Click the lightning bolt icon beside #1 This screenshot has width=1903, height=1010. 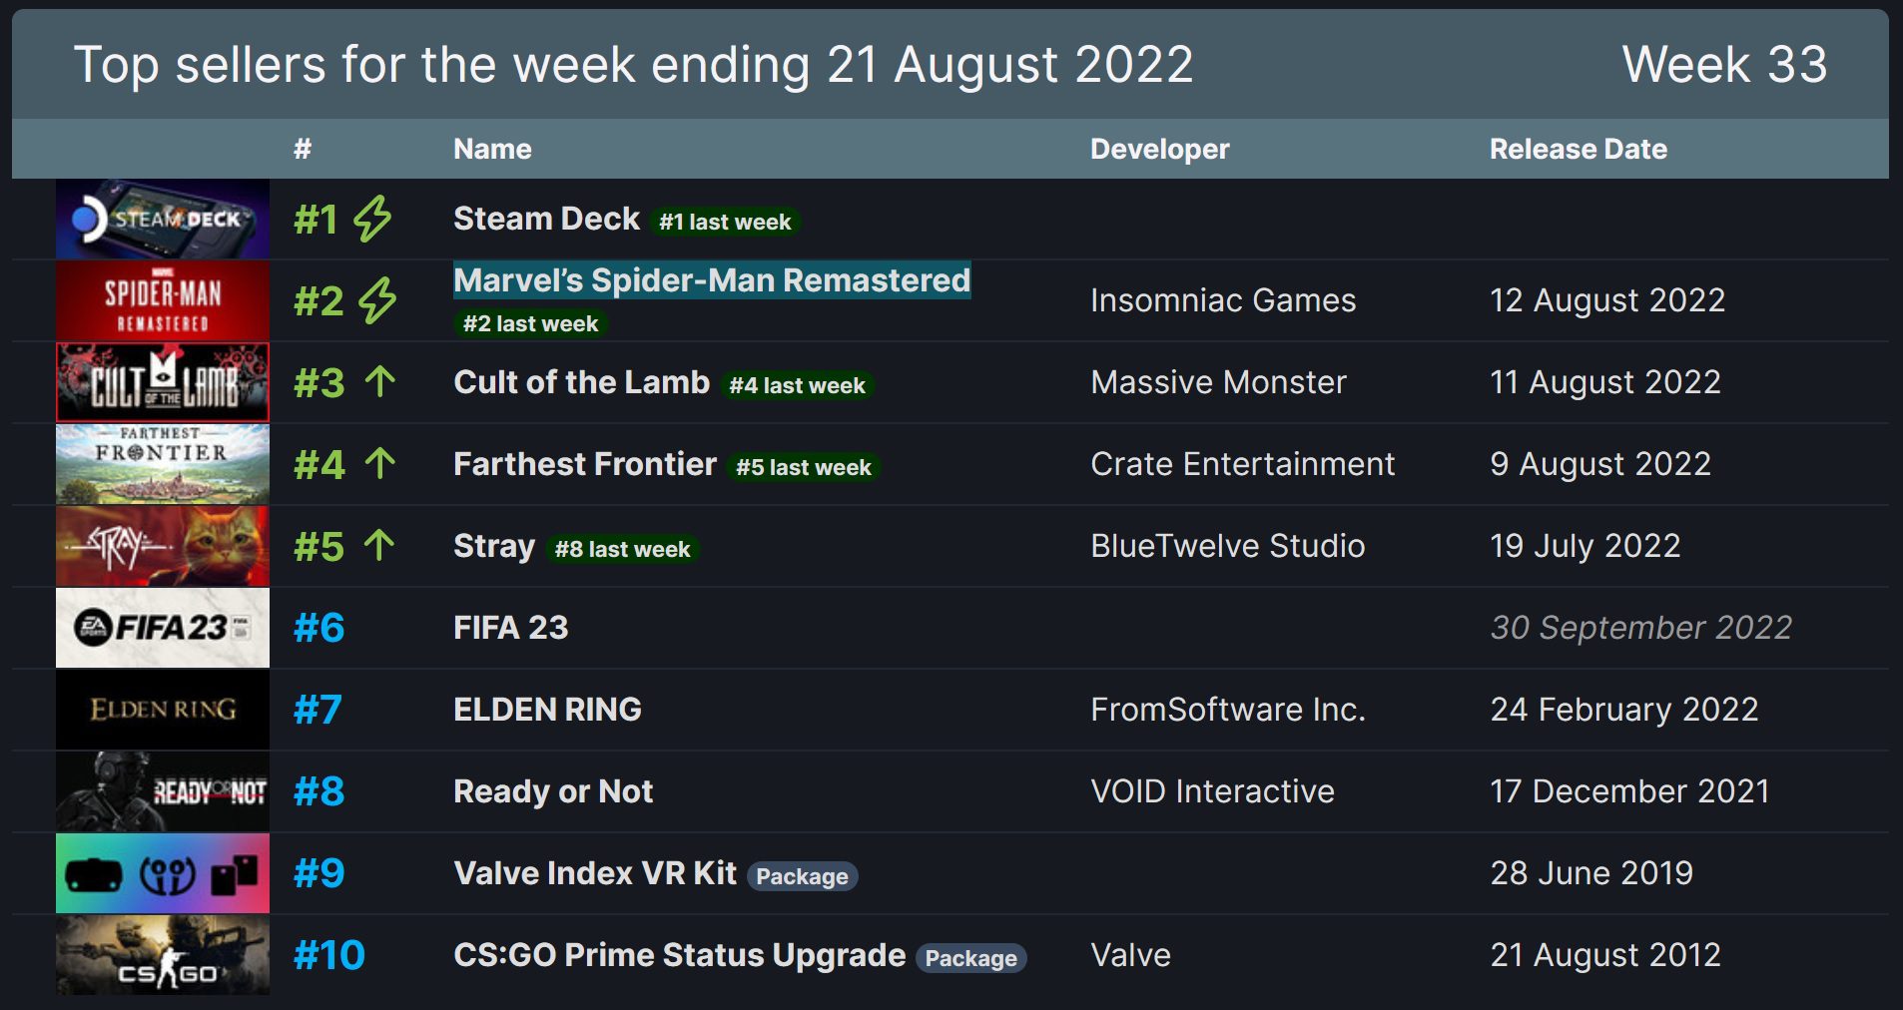373,219
